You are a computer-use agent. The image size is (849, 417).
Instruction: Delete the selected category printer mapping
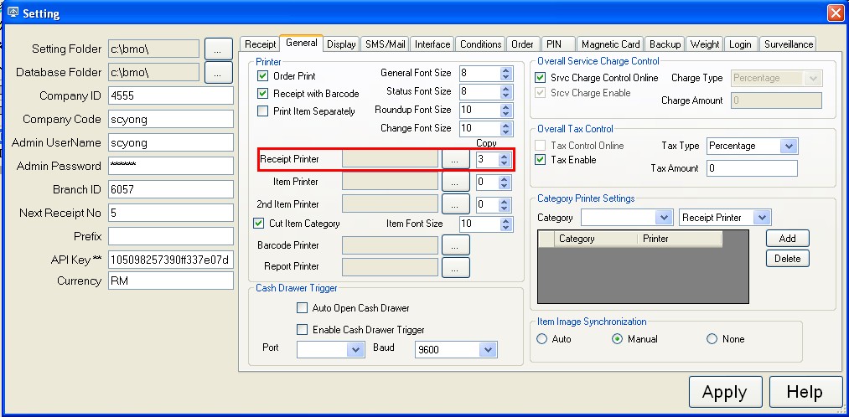(787, 259)
